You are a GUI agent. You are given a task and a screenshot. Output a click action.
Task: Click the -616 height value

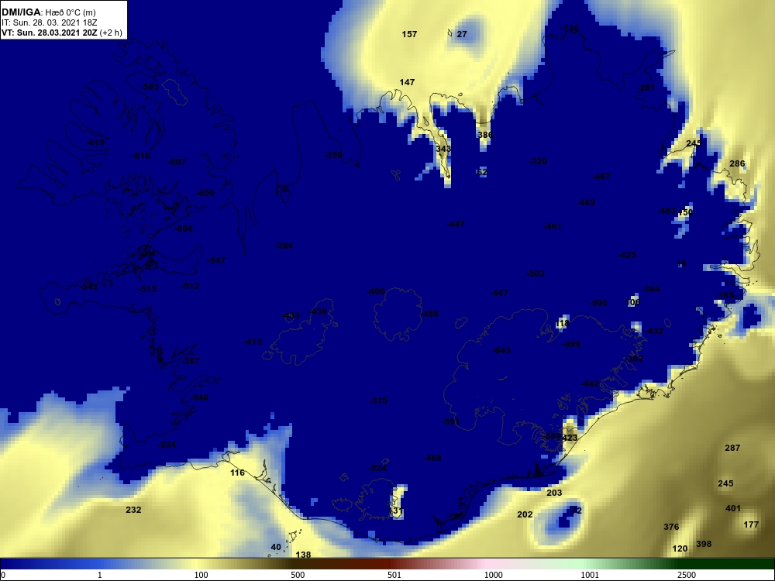(x=141, y=156)
